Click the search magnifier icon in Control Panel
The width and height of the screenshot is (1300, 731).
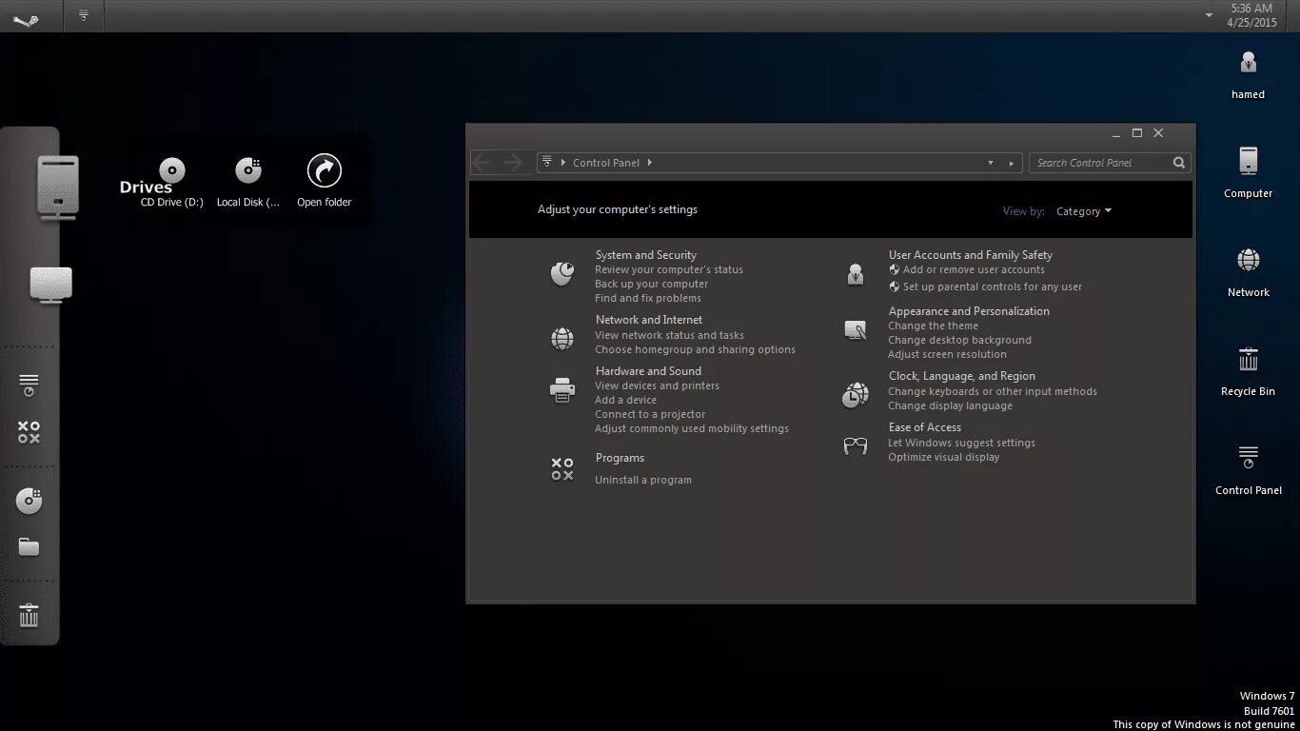pos(1179,163)
